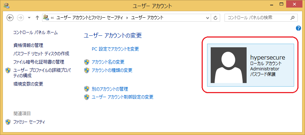Screen dimensions: 305x135
Task: Open アカウントの種類の変更 link
Action: 112,70
